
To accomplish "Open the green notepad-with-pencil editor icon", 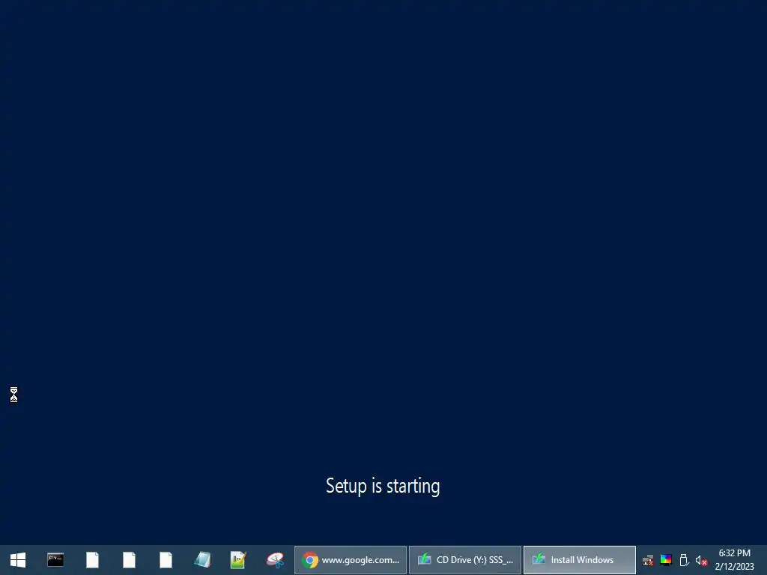I will (238, 560).
